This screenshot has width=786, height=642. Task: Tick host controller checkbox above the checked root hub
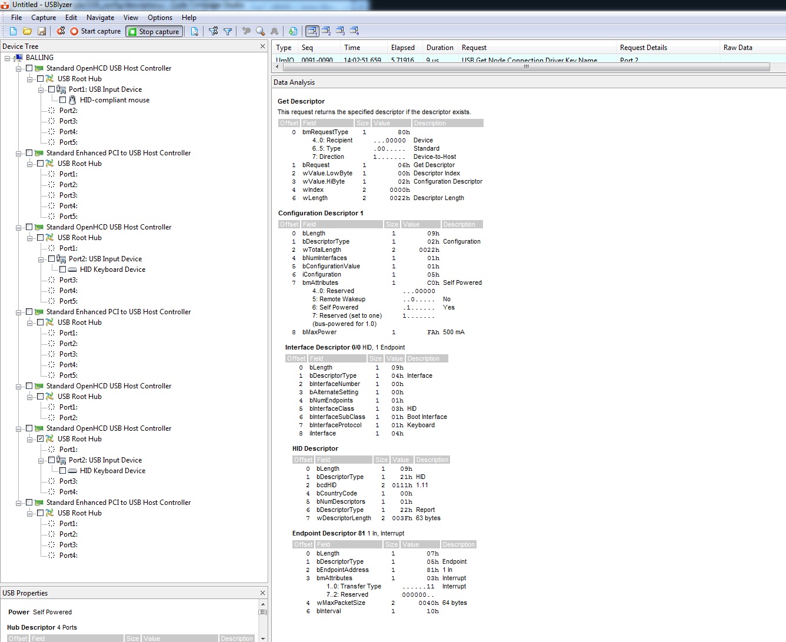29,428
